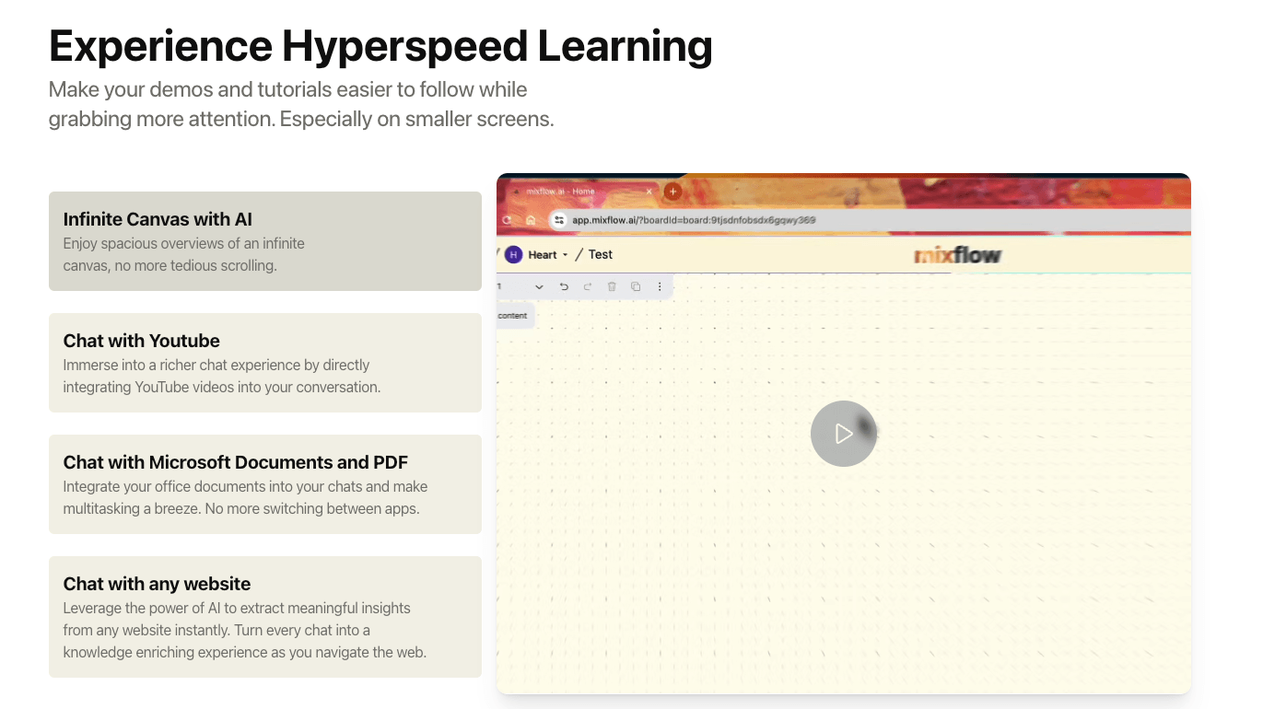This screenshot has width=1263, height=709.
Task: Select the Chat with any website card
Action: (x=265, y=617)
